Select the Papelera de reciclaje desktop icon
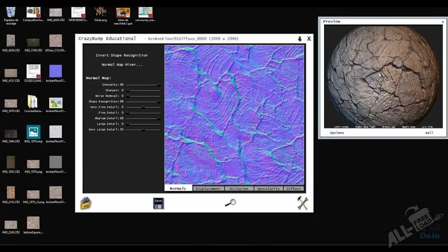Image resolution: width=448 pixels, height=252 pixels. tap(11, 13)
